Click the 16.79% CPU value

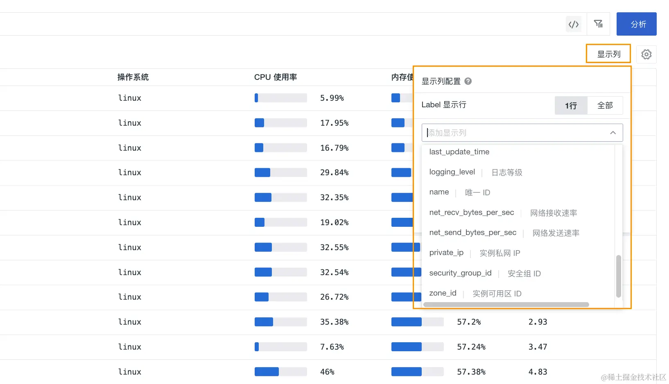[x=334, y=148]
